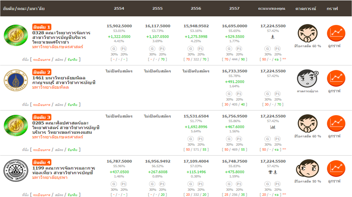
Task: Click the G icon under 2557 in rank 2
Action: 229,94
